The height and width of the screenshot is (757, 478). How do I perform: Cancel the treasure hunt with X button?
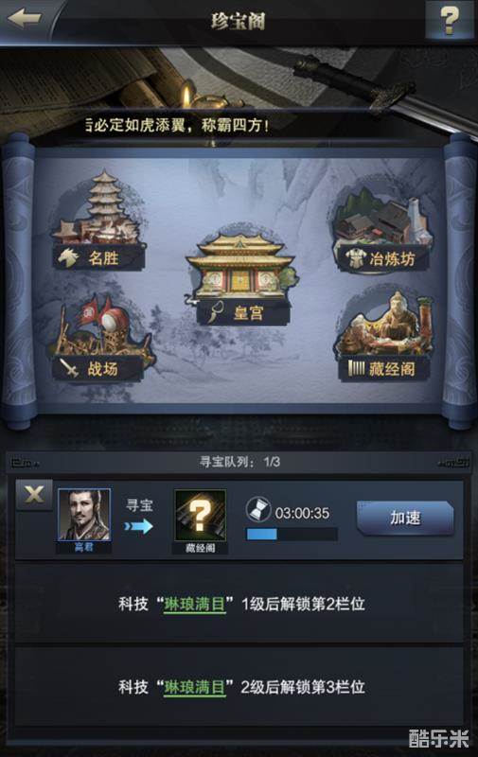click(x=34, y=495)
